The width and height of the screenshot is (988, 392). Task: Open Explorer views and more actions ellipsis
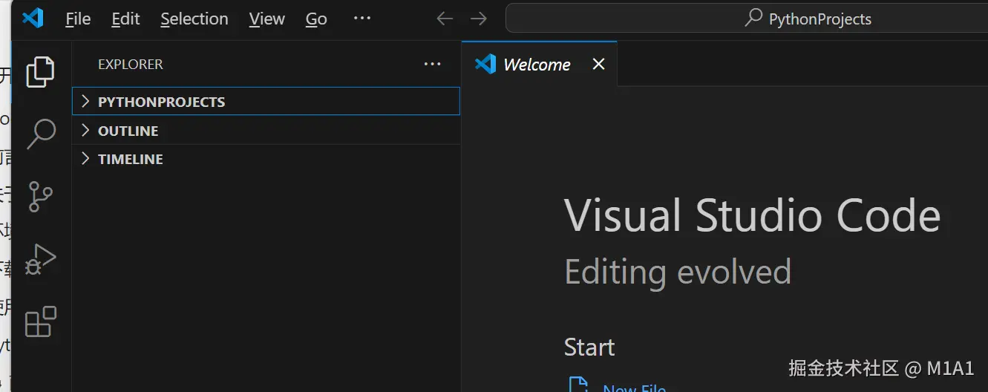[x=433, y=65]
